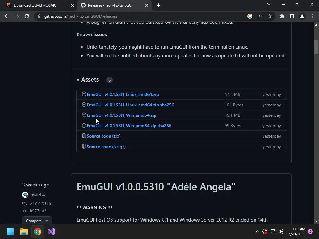319x239 pixels.
Task: Click the package icon beside Win_amd64.zip
Action: point(84,115)
